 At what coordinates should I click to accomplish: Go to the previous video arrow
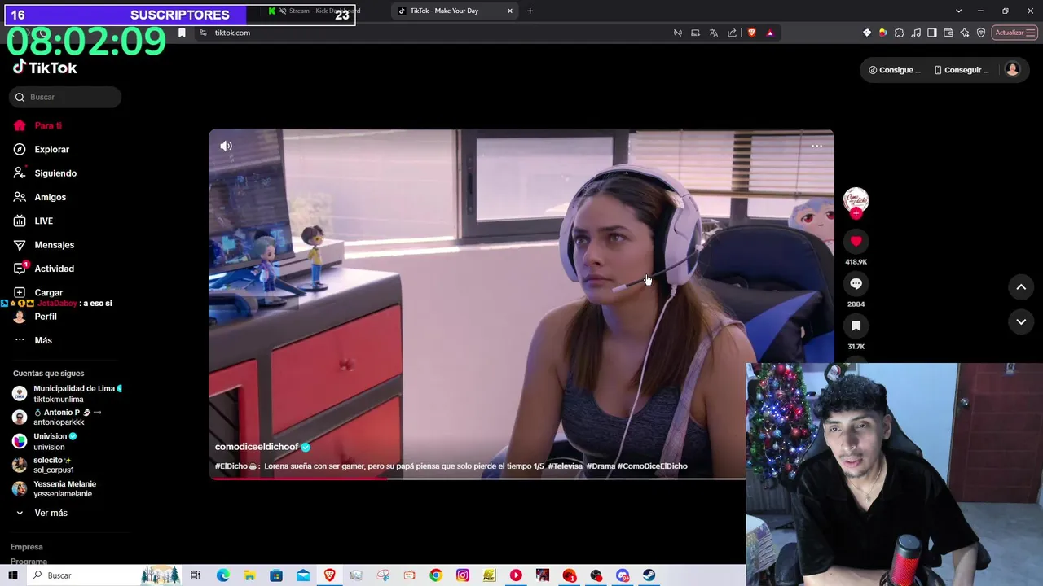(x=1021, y=286)
